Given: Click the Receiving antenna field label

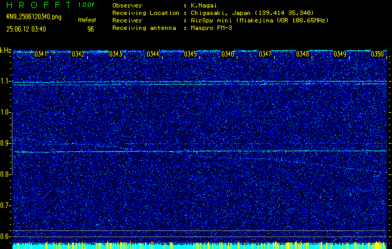Looking at the screenshot, I should coord(144,28).
